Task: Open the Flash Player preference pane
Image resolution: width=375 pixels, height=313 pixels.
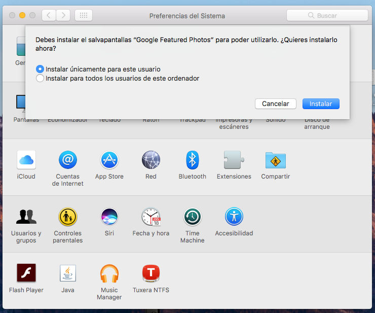Action: [26, 273]
